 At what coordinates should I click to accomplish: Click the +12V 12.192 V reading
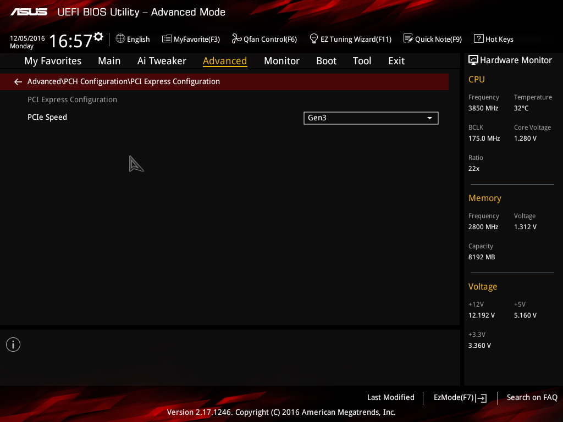(x=481, y=315)
